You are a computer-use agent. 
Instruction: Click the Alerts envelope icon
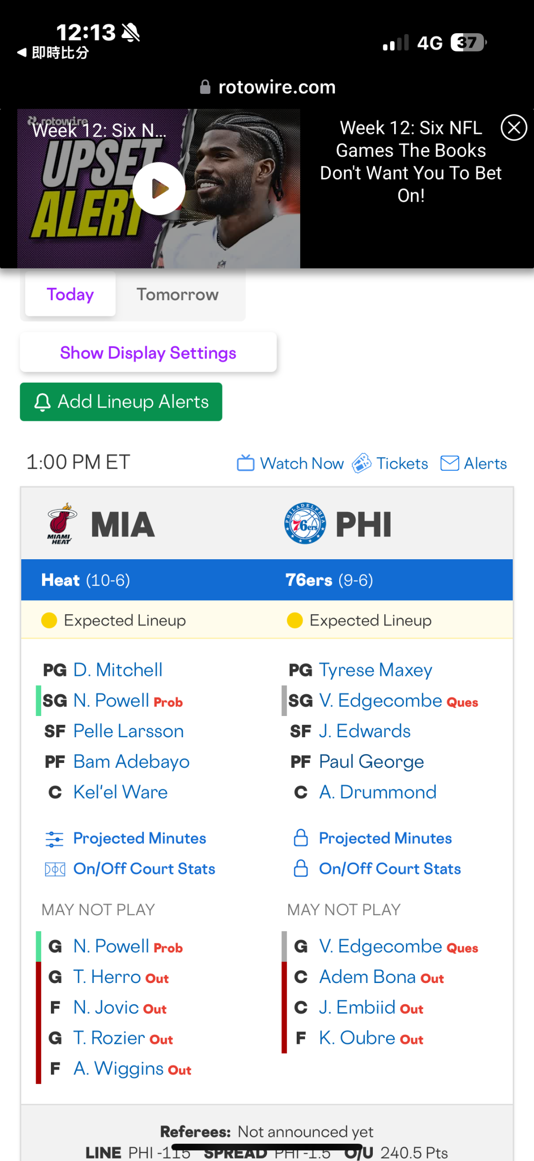tap(449, 463)
